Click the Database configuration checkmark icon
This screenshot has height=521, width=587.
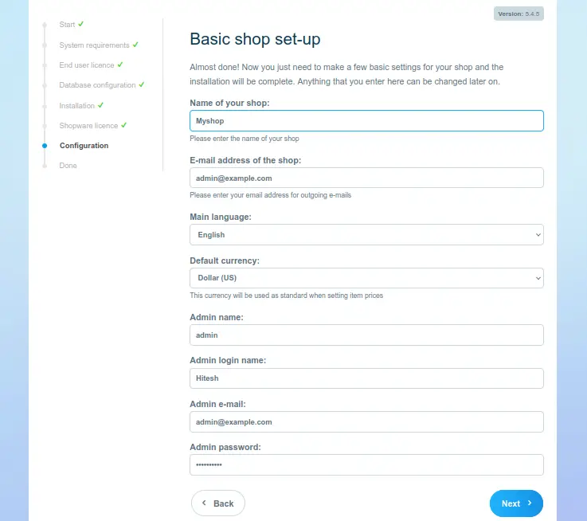point(142,84)
